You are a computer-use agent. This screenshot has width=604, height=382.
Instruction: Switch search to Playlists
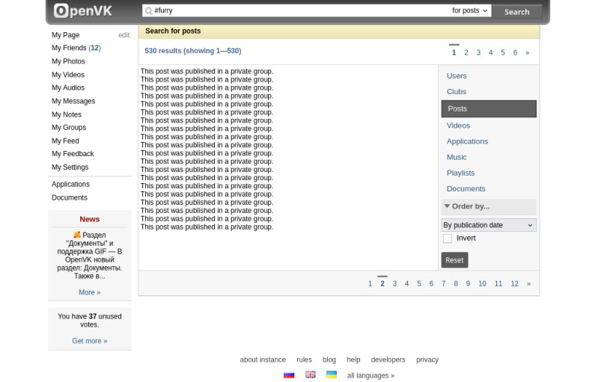tap(460, 173)
